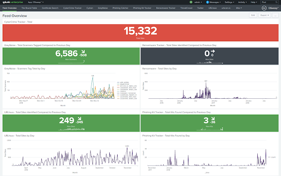Open the Phishing Kit Tracker tab

coord(142,8)
